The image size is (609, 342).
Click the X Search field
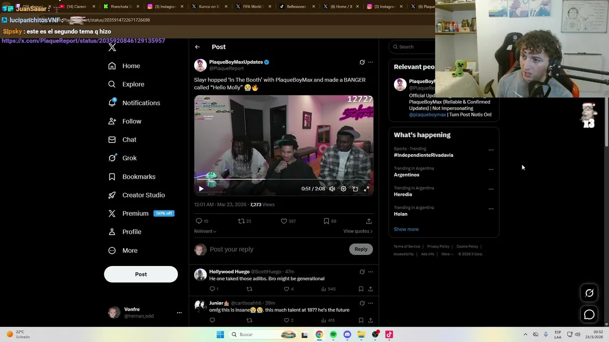pyautogui.click(x=412, y=47)
